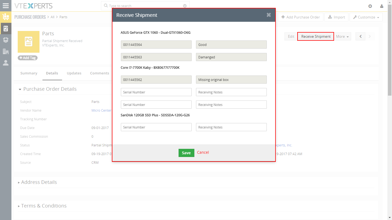Collapse the Purchase Order Details section
392x220 pixels.
(20, 89)
